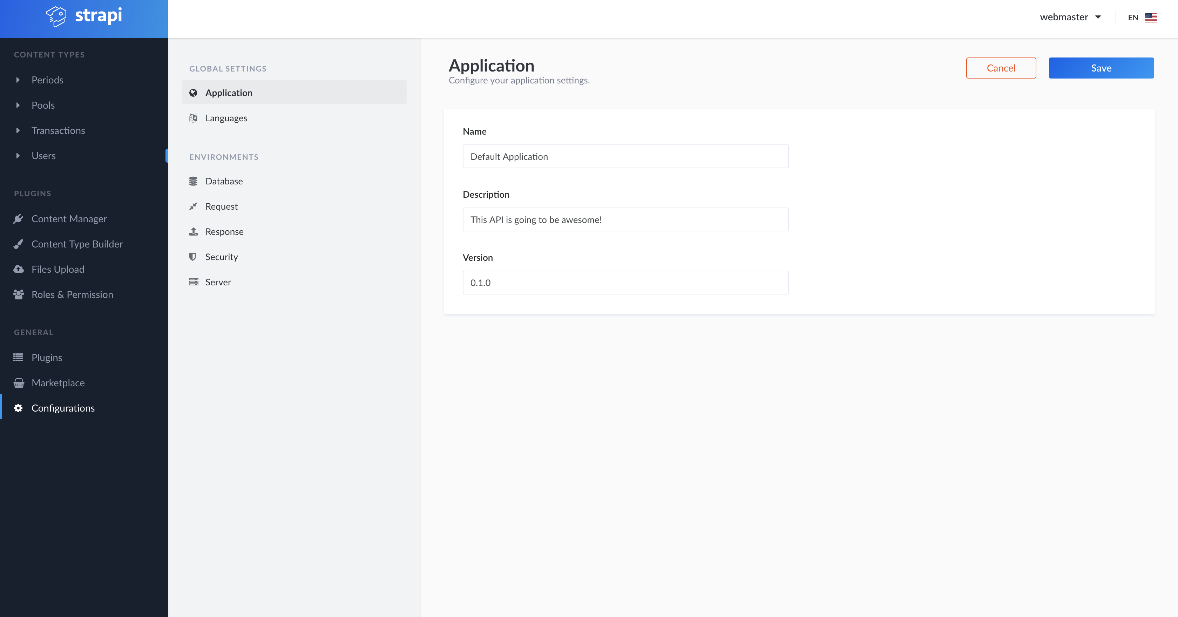This screenshot has height=617, width=1178.
Task: Open the Content Manager plugin
Action: 69,218
